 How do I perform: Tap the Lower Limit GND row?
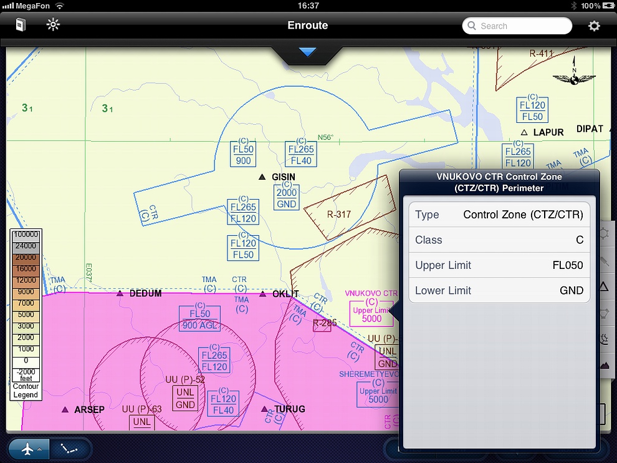(499, 290)
